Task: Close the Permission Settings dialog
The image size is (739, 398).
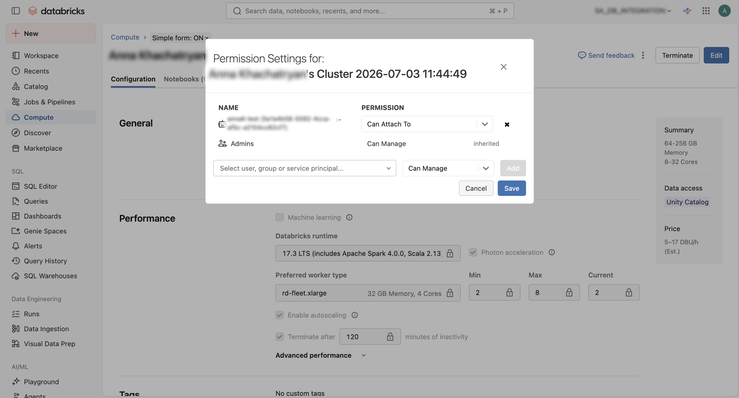Action: tap(503, 67)
